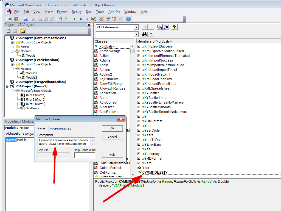Open Visual Basic Help question icon
The height and width of the screenshot is (211, 281).
click(128, 19)
